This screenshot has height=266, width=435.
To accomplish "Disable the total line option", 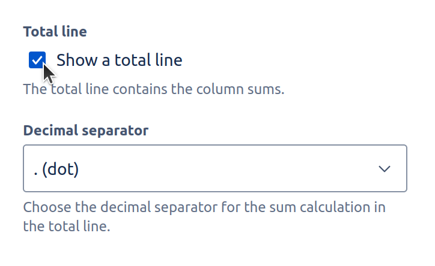I will tap(37, 60).
